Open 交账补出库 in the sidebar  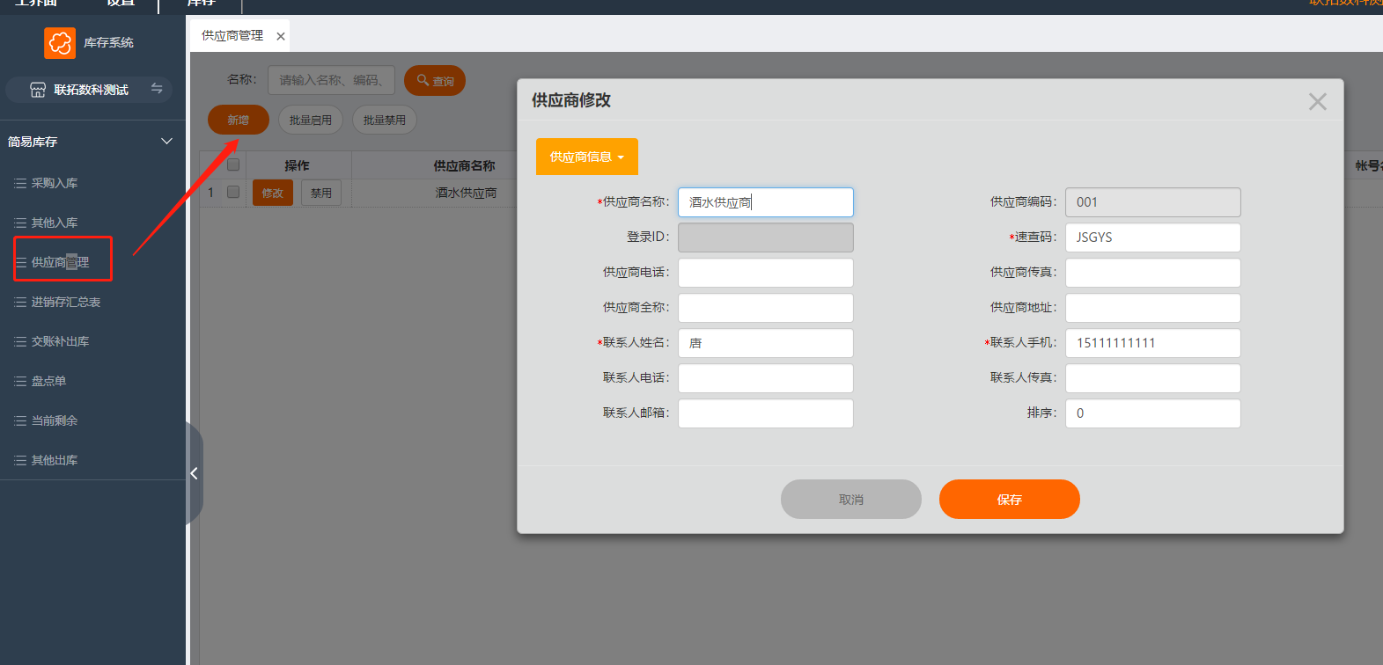pyautogui.click(x=60, y=341)
